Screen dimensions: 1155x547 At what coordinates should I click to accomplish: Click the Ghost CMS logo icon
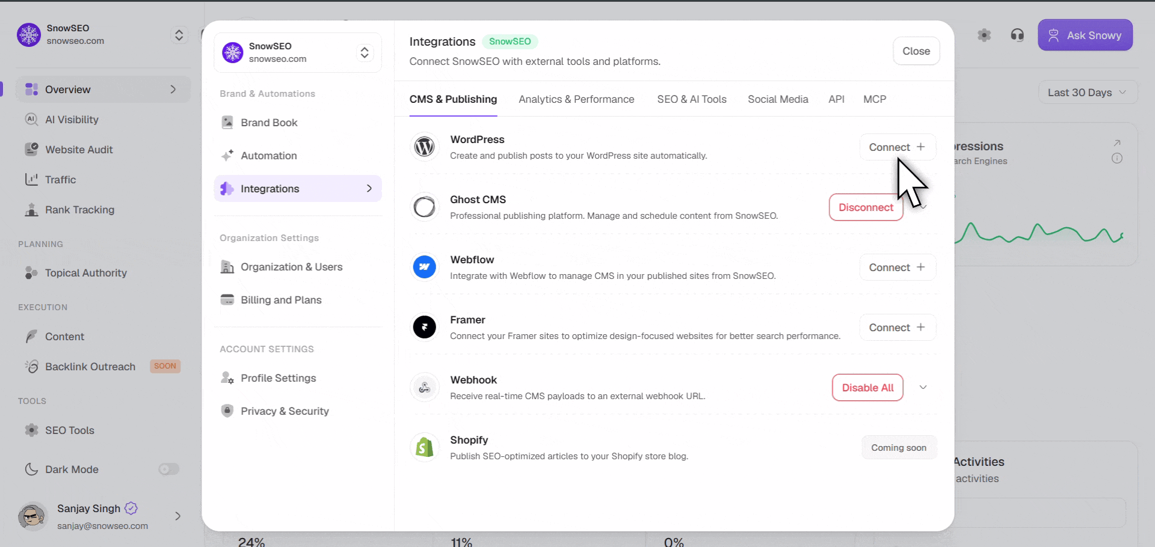(x=424, y=207)
